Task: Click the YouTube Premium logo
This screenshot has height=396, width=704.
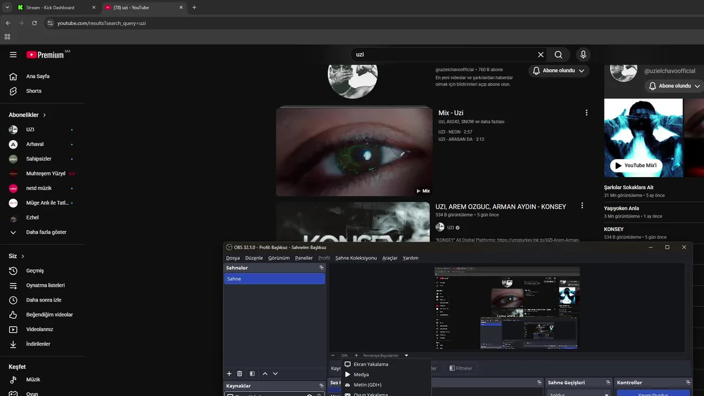Action: pyautogui.click(x=46, y=54)
